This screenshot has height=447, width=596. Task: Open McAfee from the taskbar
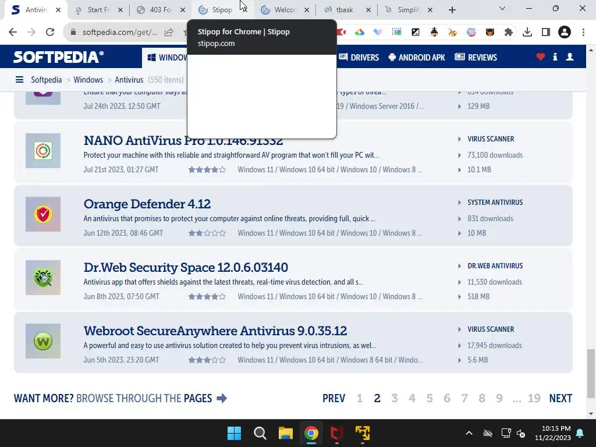(x=337, y=433)
